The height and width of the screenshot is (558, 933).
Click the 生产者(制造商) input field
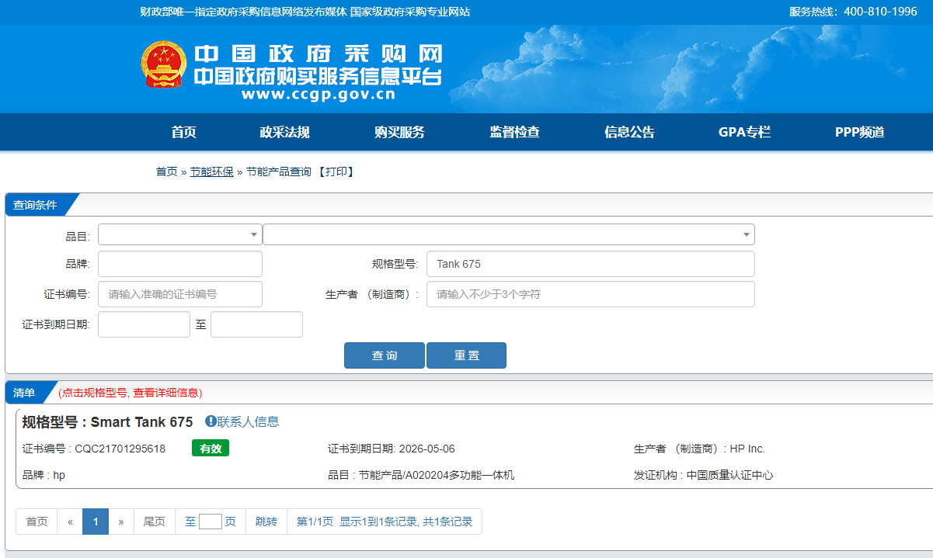pos(590,294)
